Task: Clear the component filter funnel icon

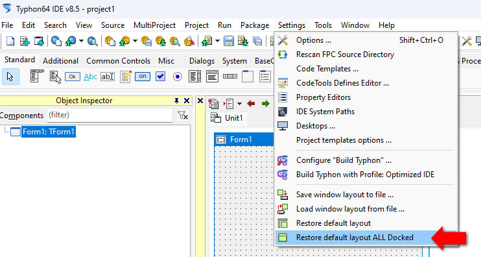Action: 183,116
